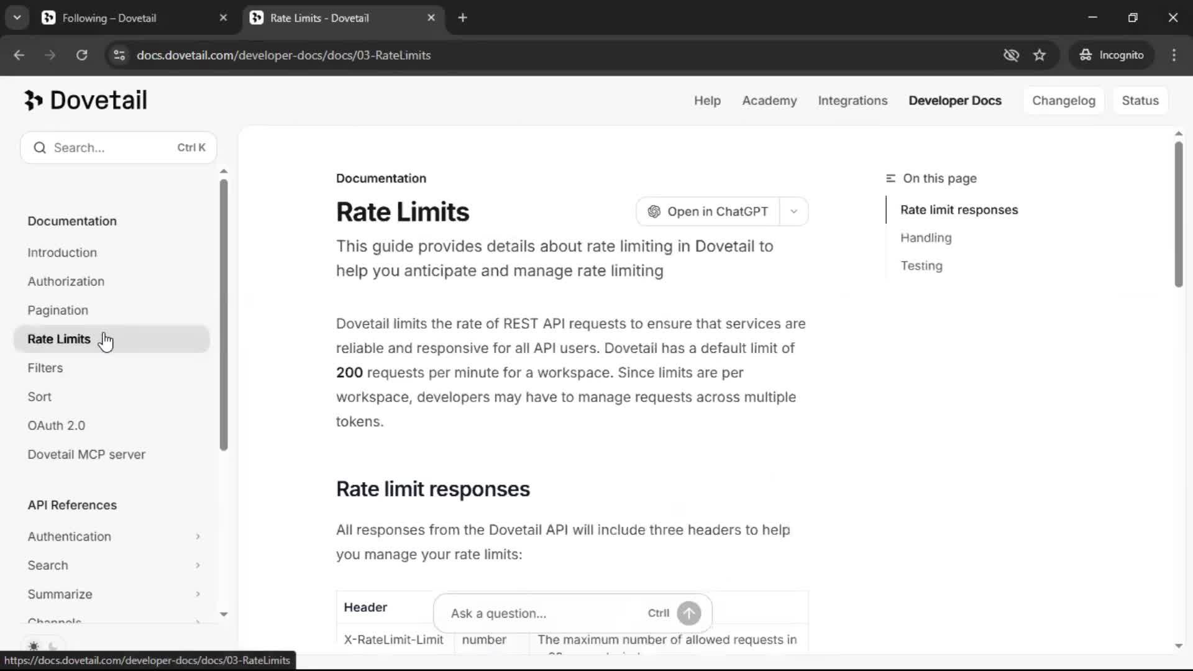Open Chrome's three-dot menu

click(1174, 55)
